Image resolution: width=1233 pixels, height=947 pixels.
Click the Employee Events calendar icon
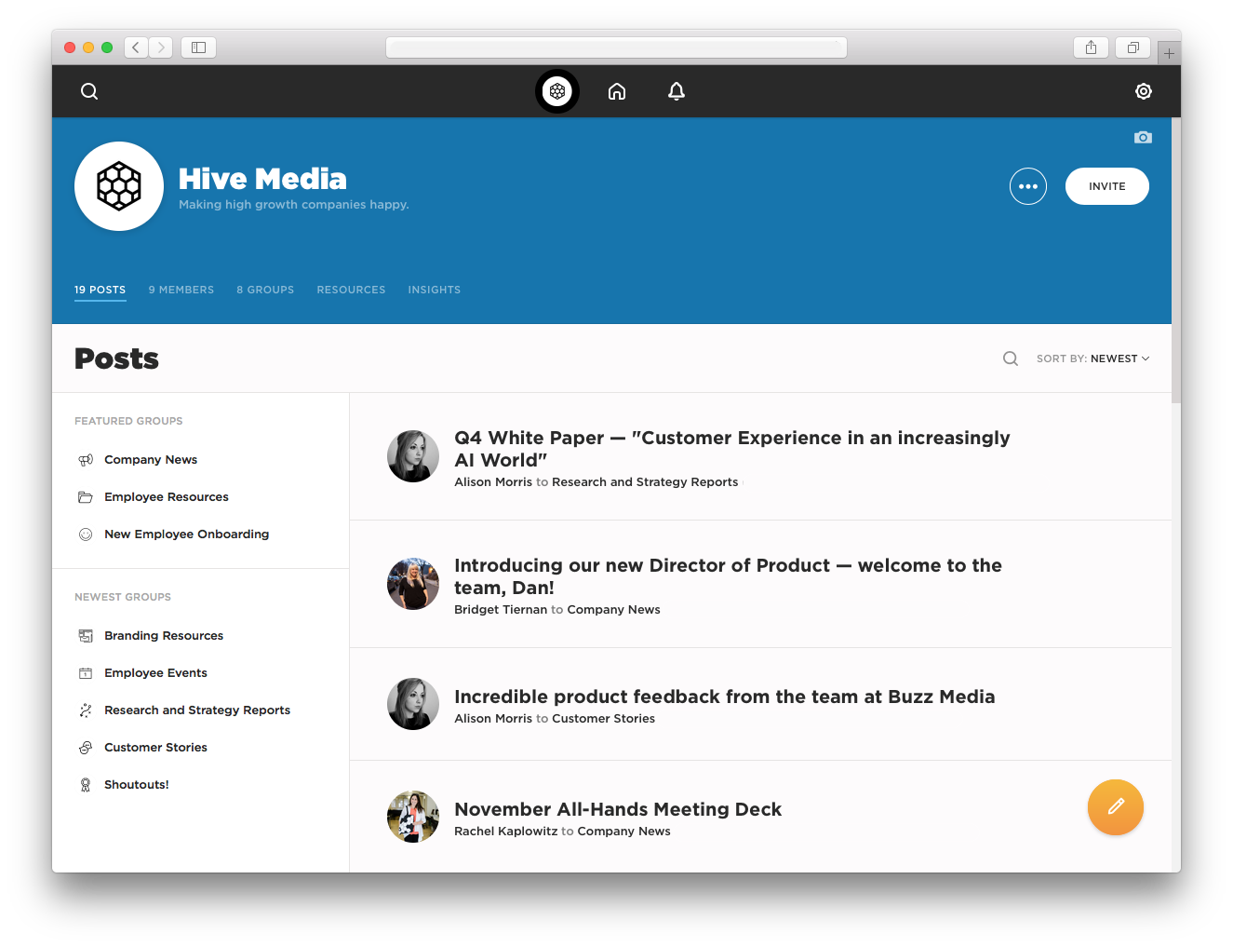(86, 673)
